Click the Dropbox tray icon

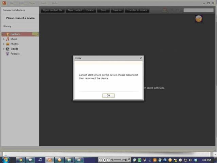pyautogui.click(x=196, y=160)
